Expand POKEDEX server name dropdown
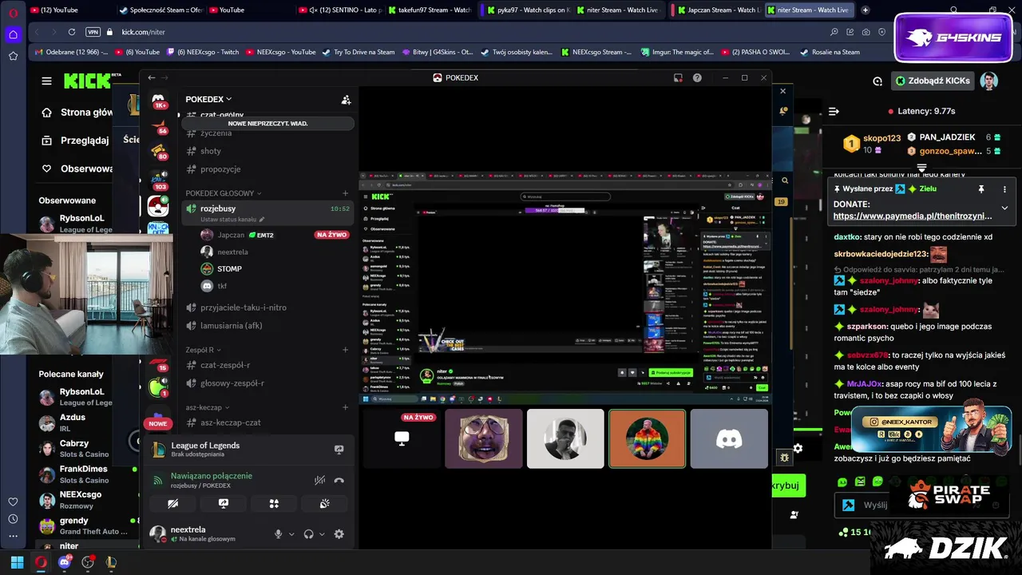 [208, 99]
